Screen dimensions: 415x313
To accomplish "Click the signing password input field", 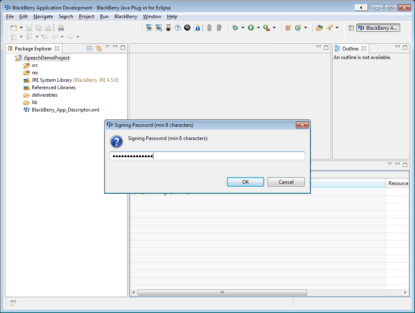I will tap(207, 156).
